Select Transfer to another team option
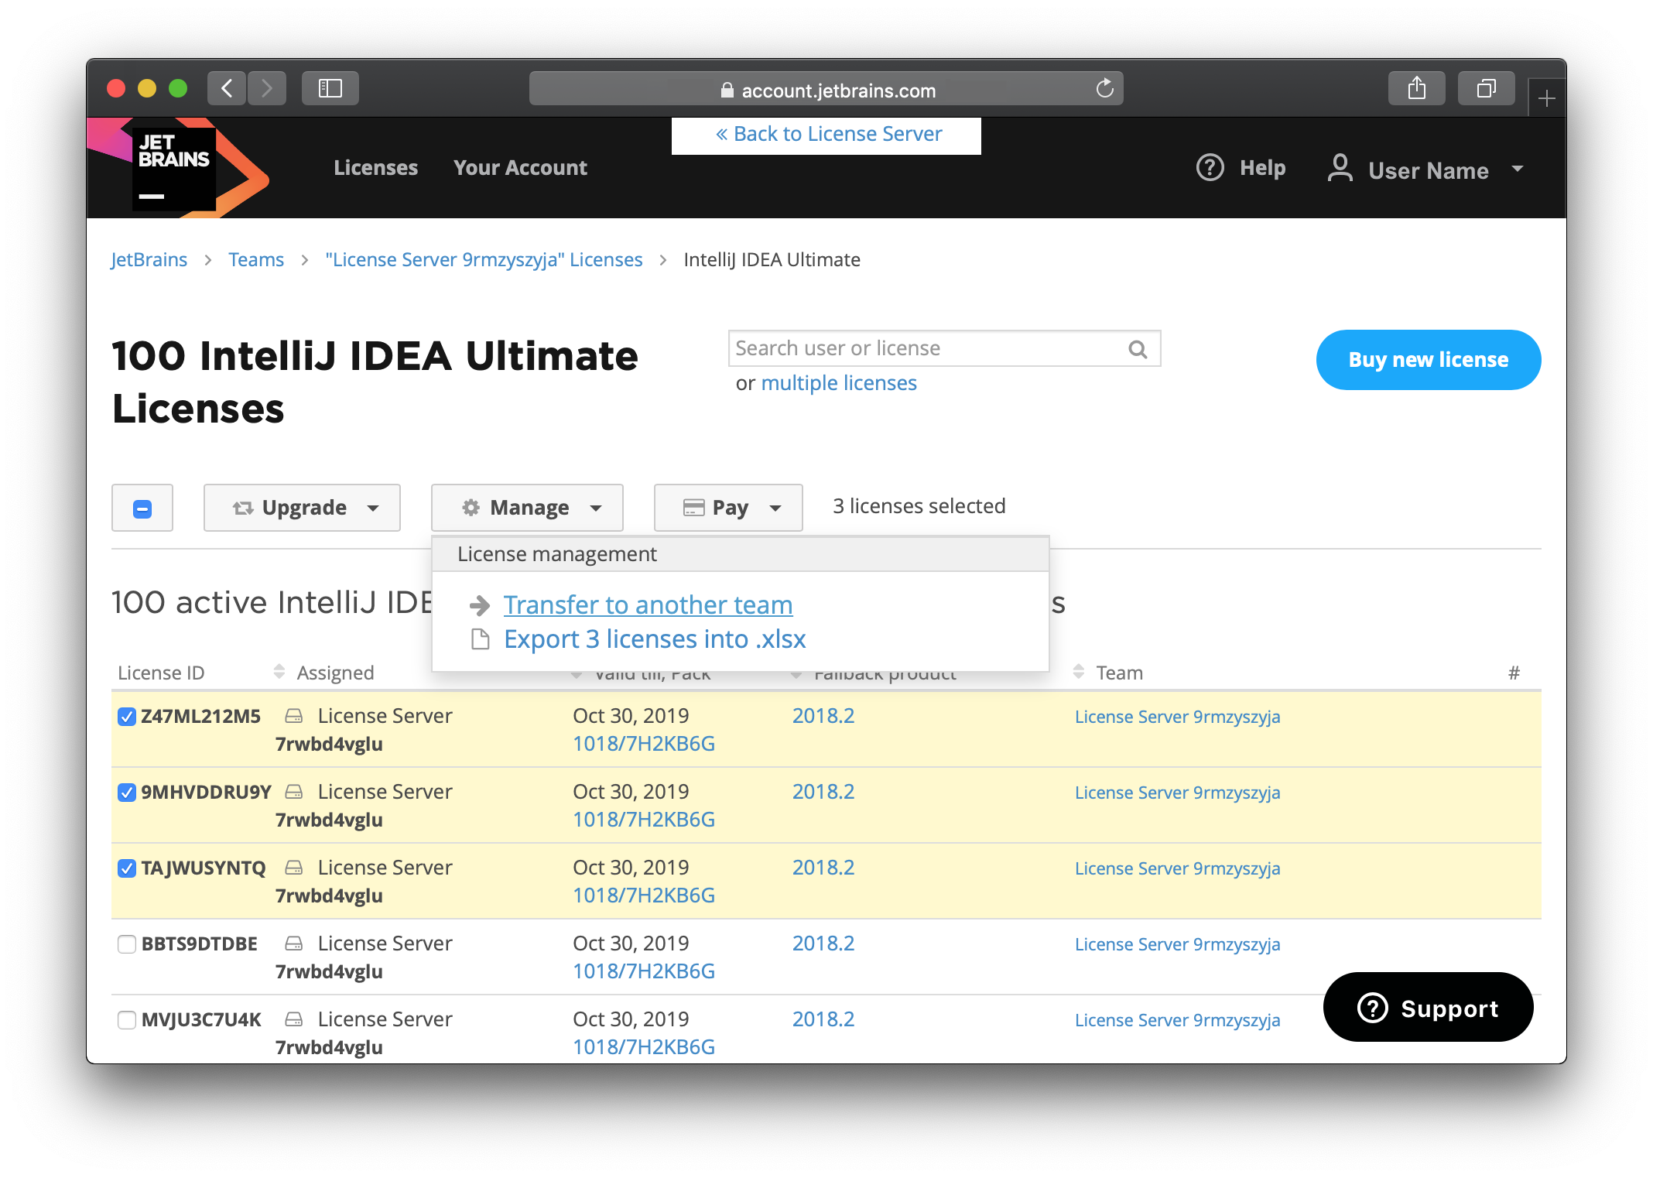 [648, 604]
